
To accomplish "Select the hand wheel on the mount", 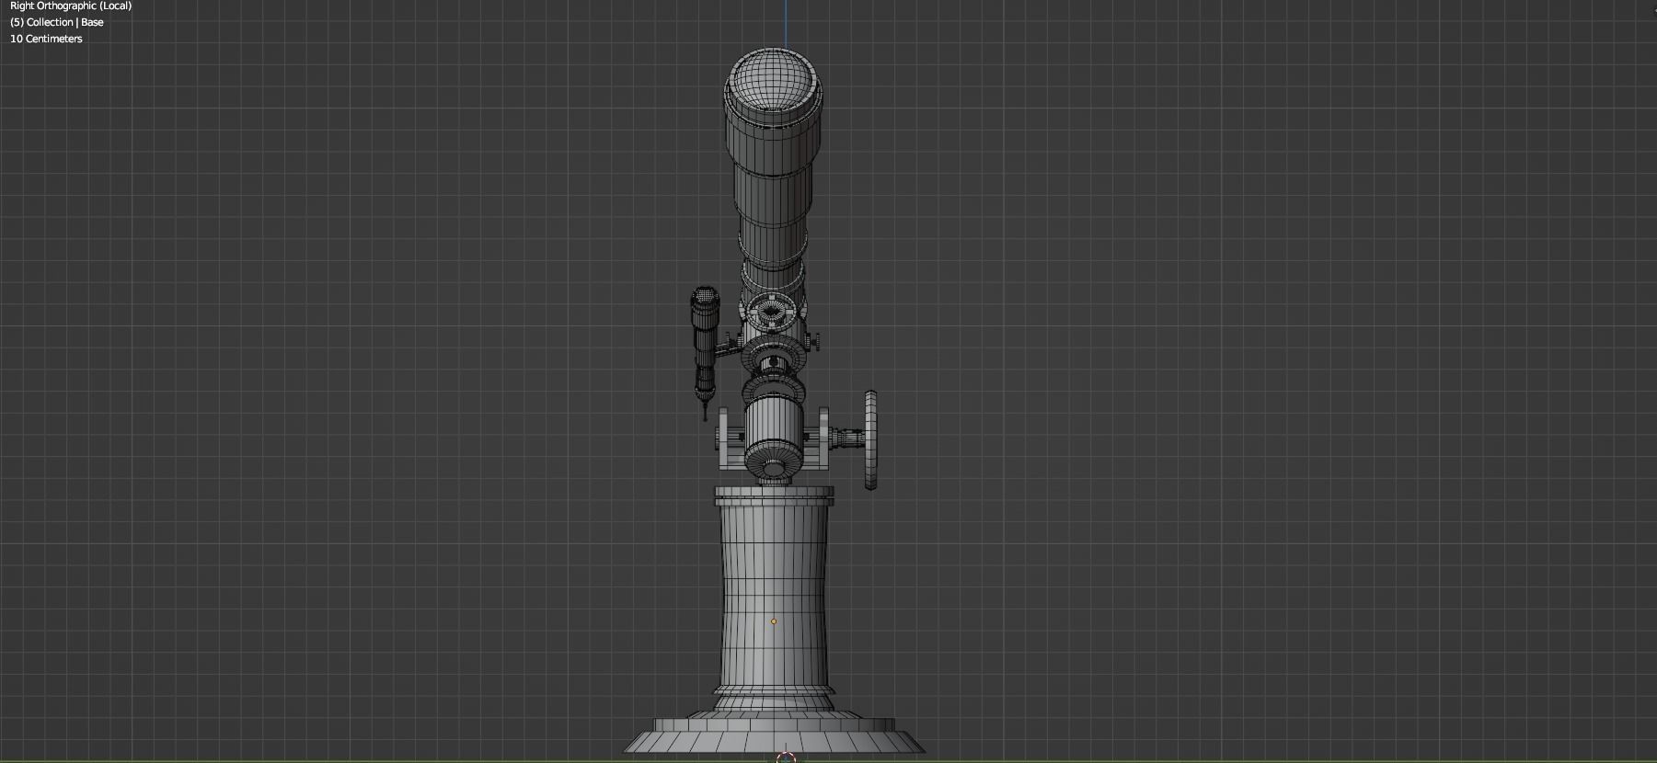I will [x=870, y=440].
